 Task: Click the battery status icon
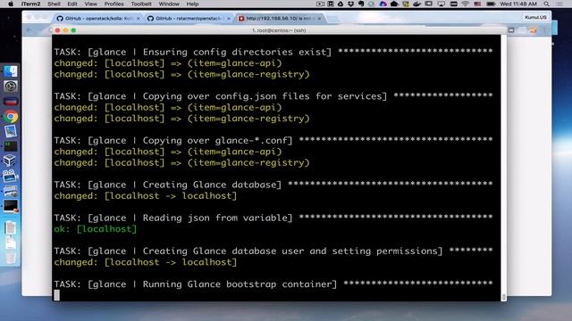click(x=491, y=4)
